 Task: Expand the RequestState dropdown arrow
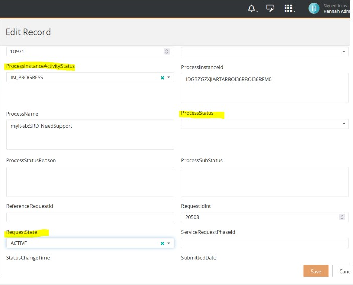[169, 243]
